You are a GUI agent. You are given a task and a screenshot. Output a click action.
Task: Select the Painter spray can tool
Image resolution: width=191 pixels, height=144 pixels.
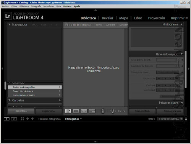point(103,111)
